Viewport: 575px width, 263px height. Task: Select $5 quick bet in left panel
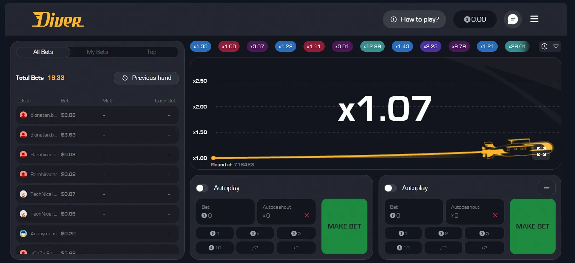pos(296,233)
